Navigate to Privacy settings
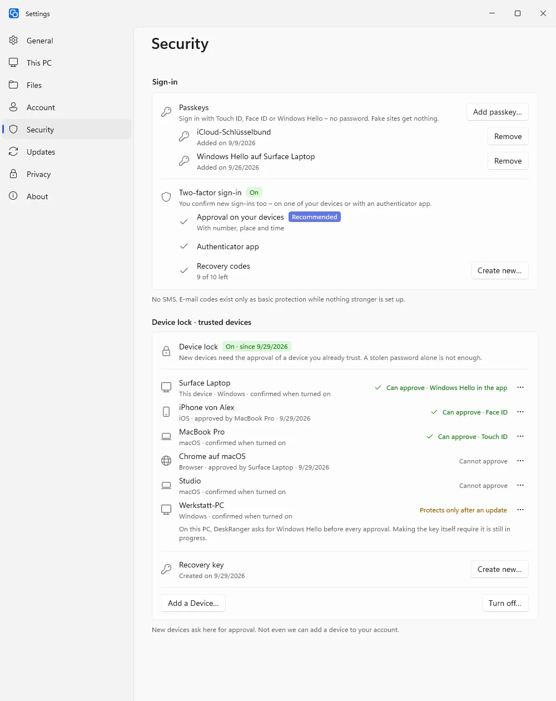This screenshot has height=701, width=556. pos(67,174)
